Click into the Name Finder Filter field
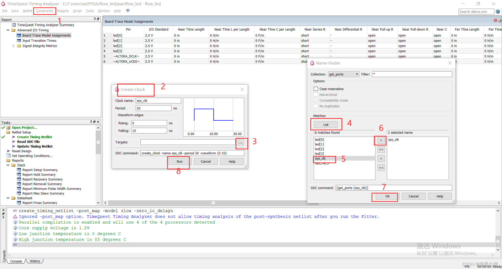The height and width of the screenshot is (269, 502). tap(412, 74)
